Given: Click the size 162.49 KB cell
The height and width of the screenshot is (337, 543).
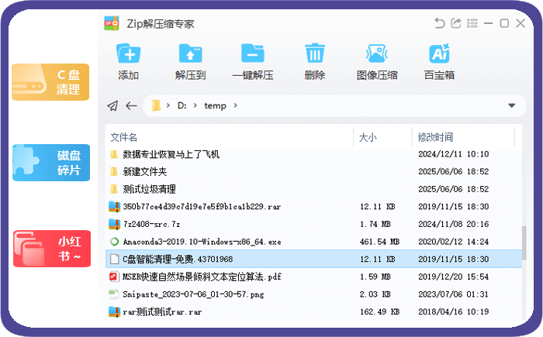Looking at the screenshot, I should click(x=379, y=311).
